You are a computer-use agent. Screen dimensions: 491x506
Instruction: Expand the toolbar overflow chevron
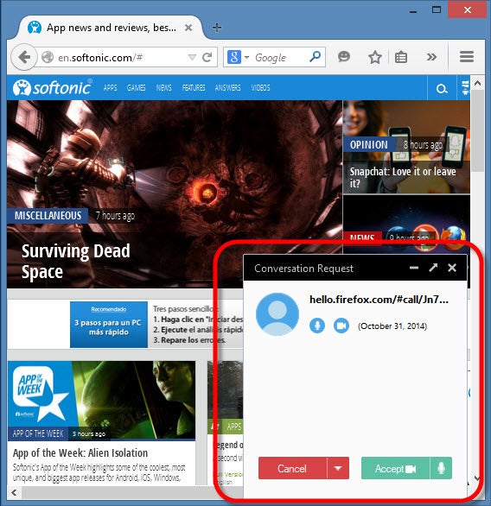pyautogui.click(x=431, y=57)
